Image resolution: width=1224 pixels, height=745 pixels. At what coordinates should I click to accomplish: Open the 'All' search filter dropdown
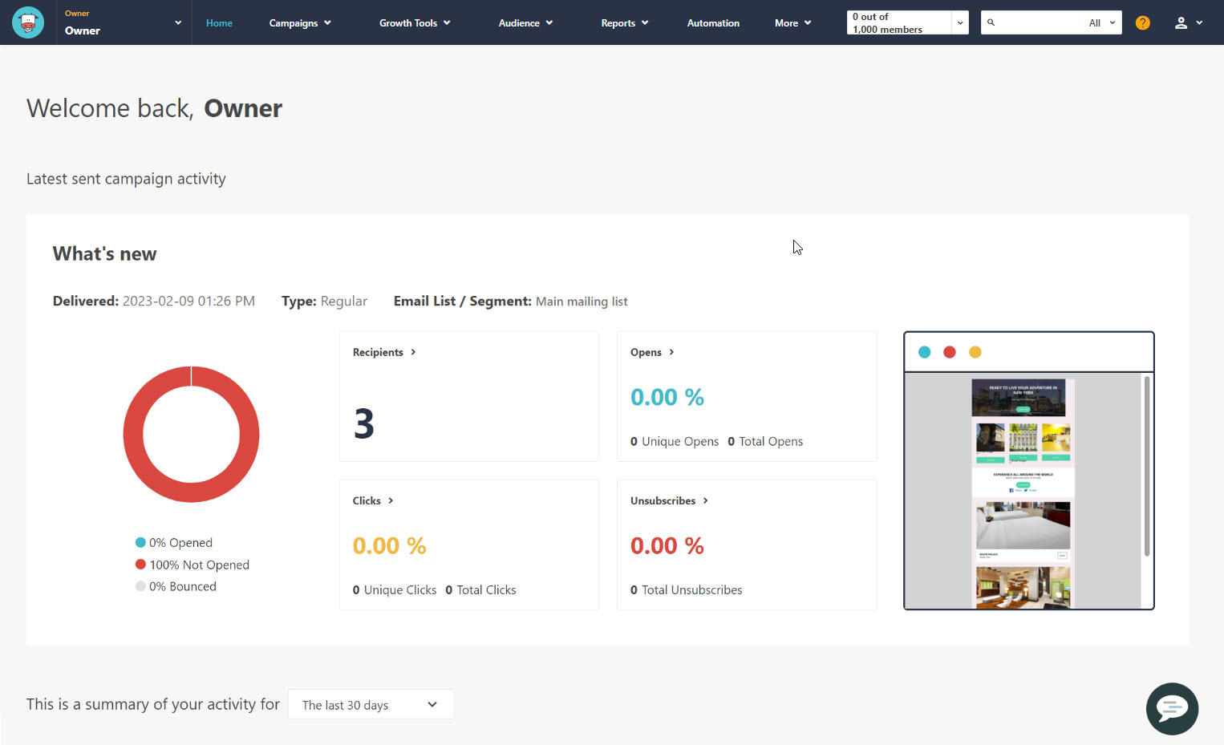(1103, 22)
